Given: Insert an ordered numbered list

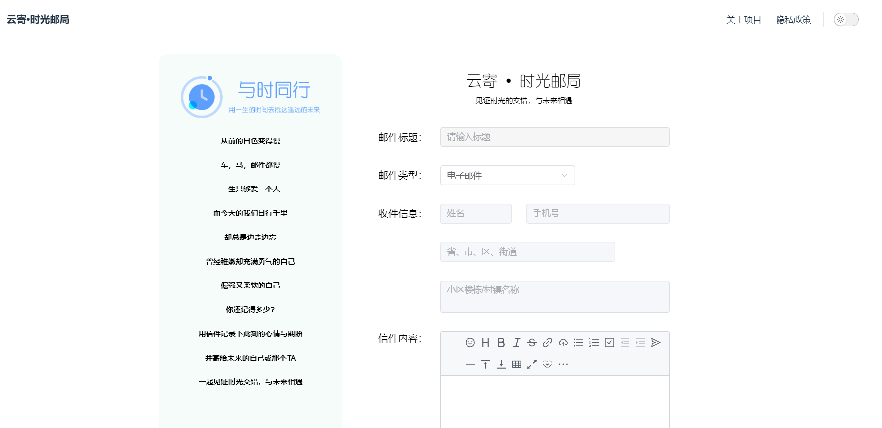Looking at the screenshot, I should [x=594, y=342].
